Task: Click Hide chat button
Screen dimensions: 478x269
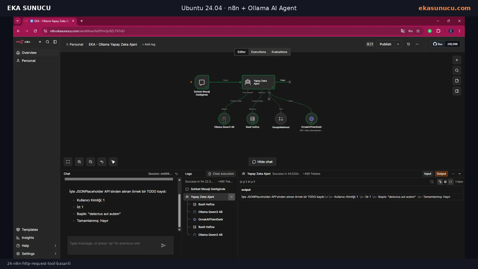Action: (262, 162)
